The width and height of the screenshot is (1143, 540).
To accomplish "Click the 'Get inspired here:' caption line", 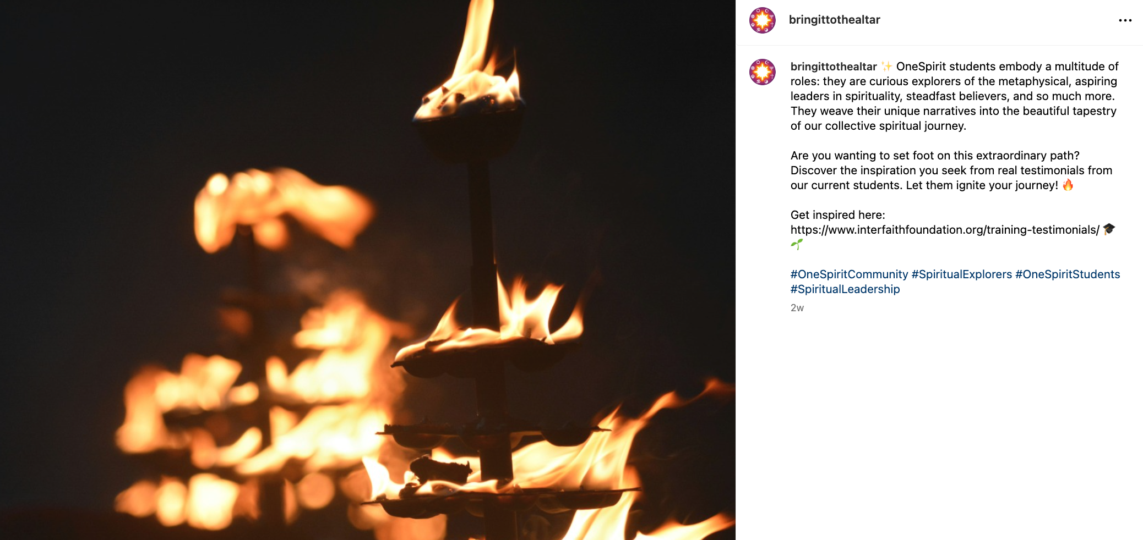I will pos(838,215).
